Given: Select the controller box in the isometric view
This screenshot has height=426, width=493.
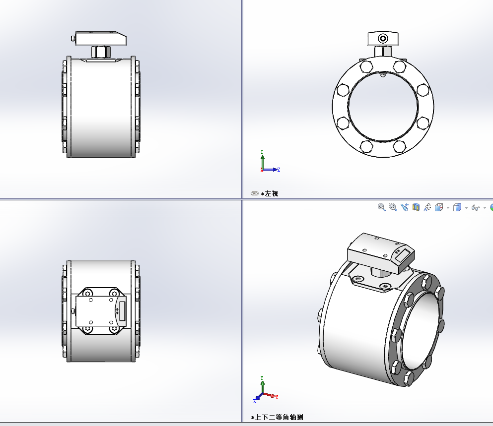Looking at the screenshot, I should pos(381,253).
